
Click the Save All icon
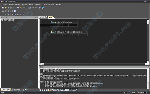pyautogui.click(x=11, y=8)
